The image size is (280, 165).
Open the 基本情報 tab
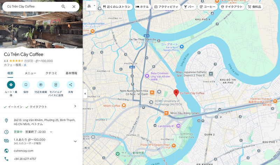(71, 73)
